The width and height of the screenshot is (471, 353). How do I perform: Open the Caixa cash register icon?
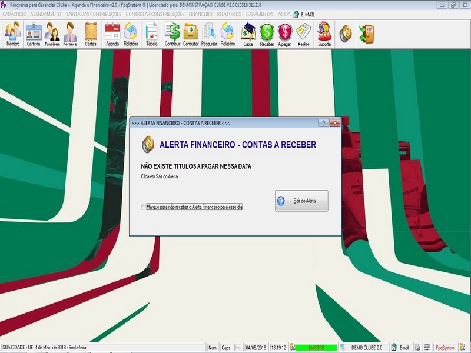248,34
